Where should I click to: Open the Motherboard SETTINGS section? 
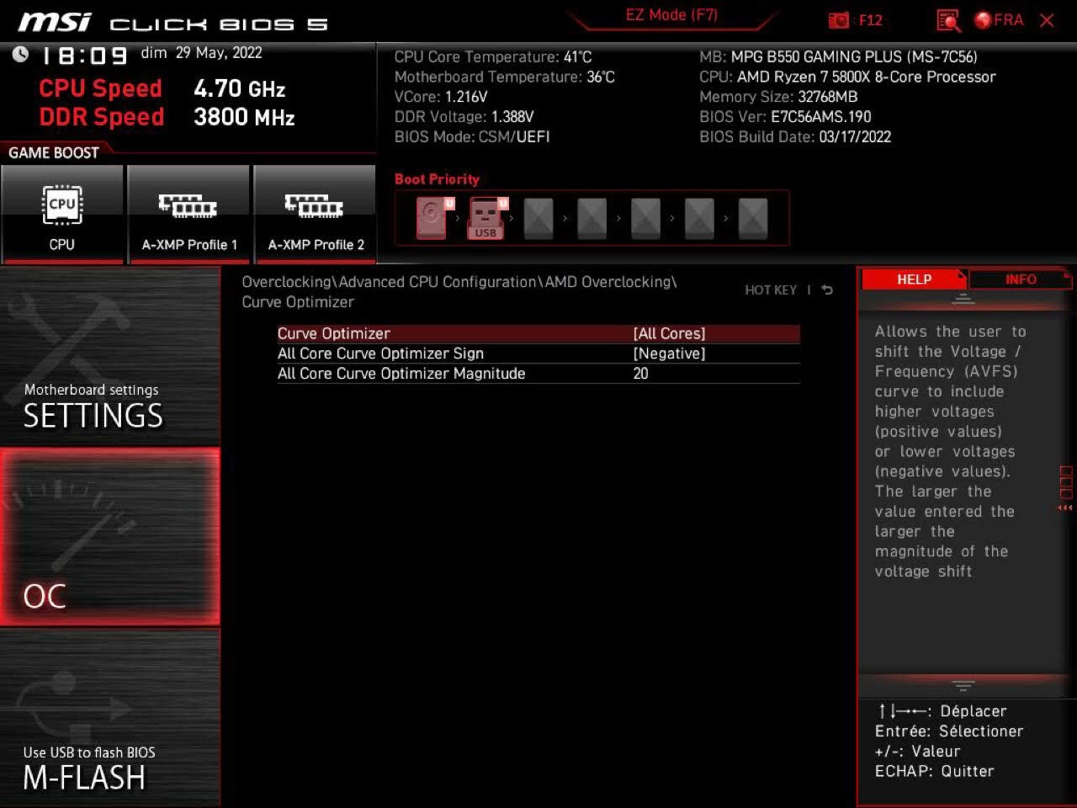110,357
